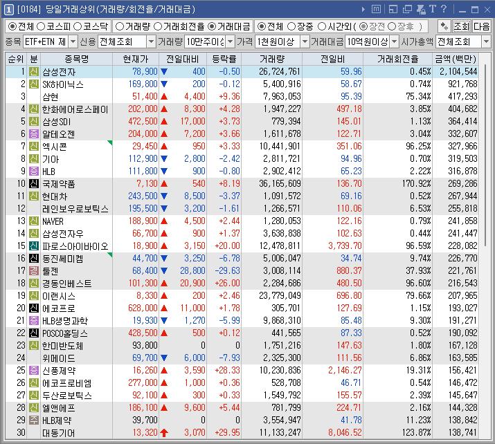The width and height of the screenshot is (495, 444).
Task: Open the 종목 ETF+ETN filter dropdown
Action: [73, 41]
